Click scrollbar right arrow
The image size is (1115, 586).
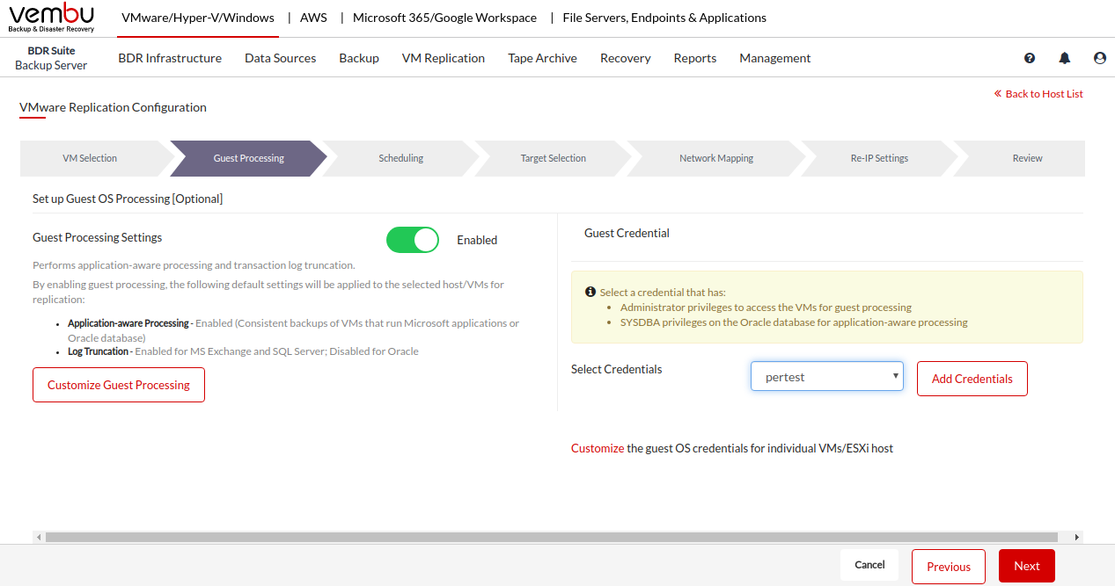click(1077, 537)
